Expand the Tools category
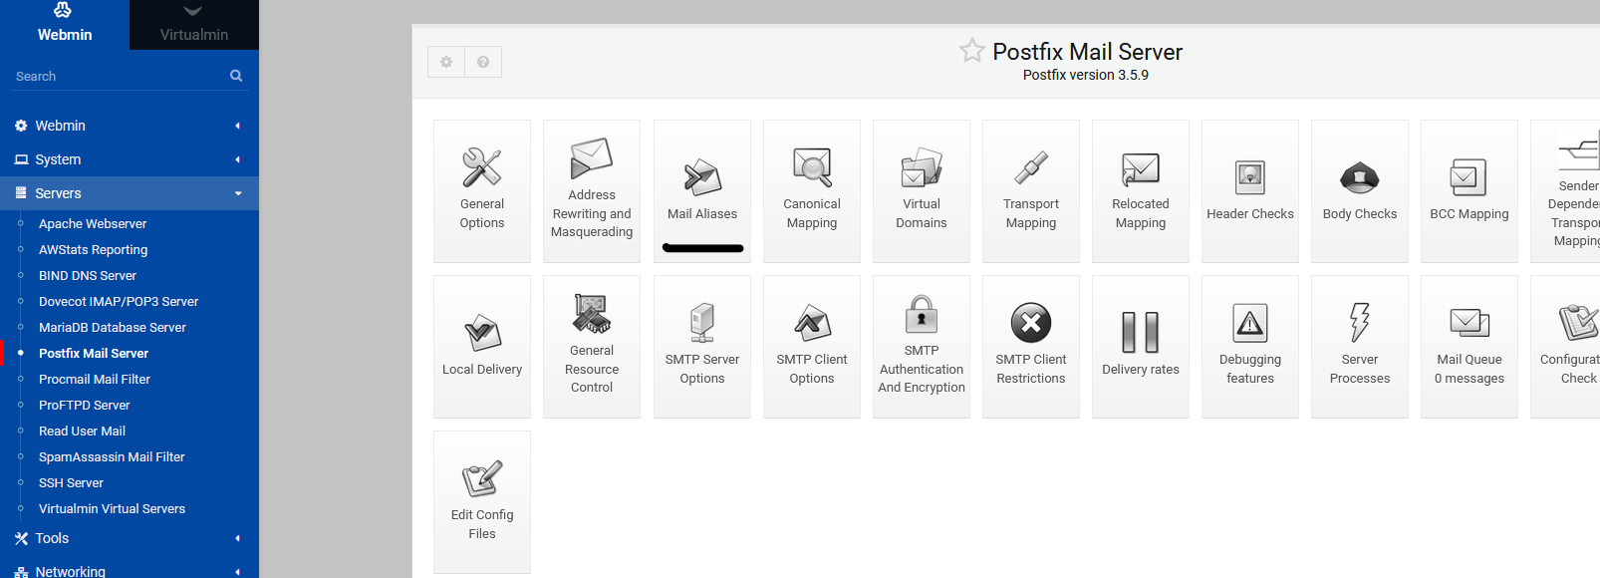The width and height of the screenshot is (1600, 578). tap(130, 538)
